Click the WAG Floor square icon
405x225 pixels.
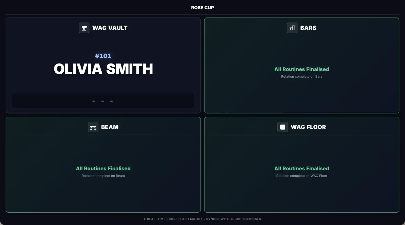click(282, 127)
